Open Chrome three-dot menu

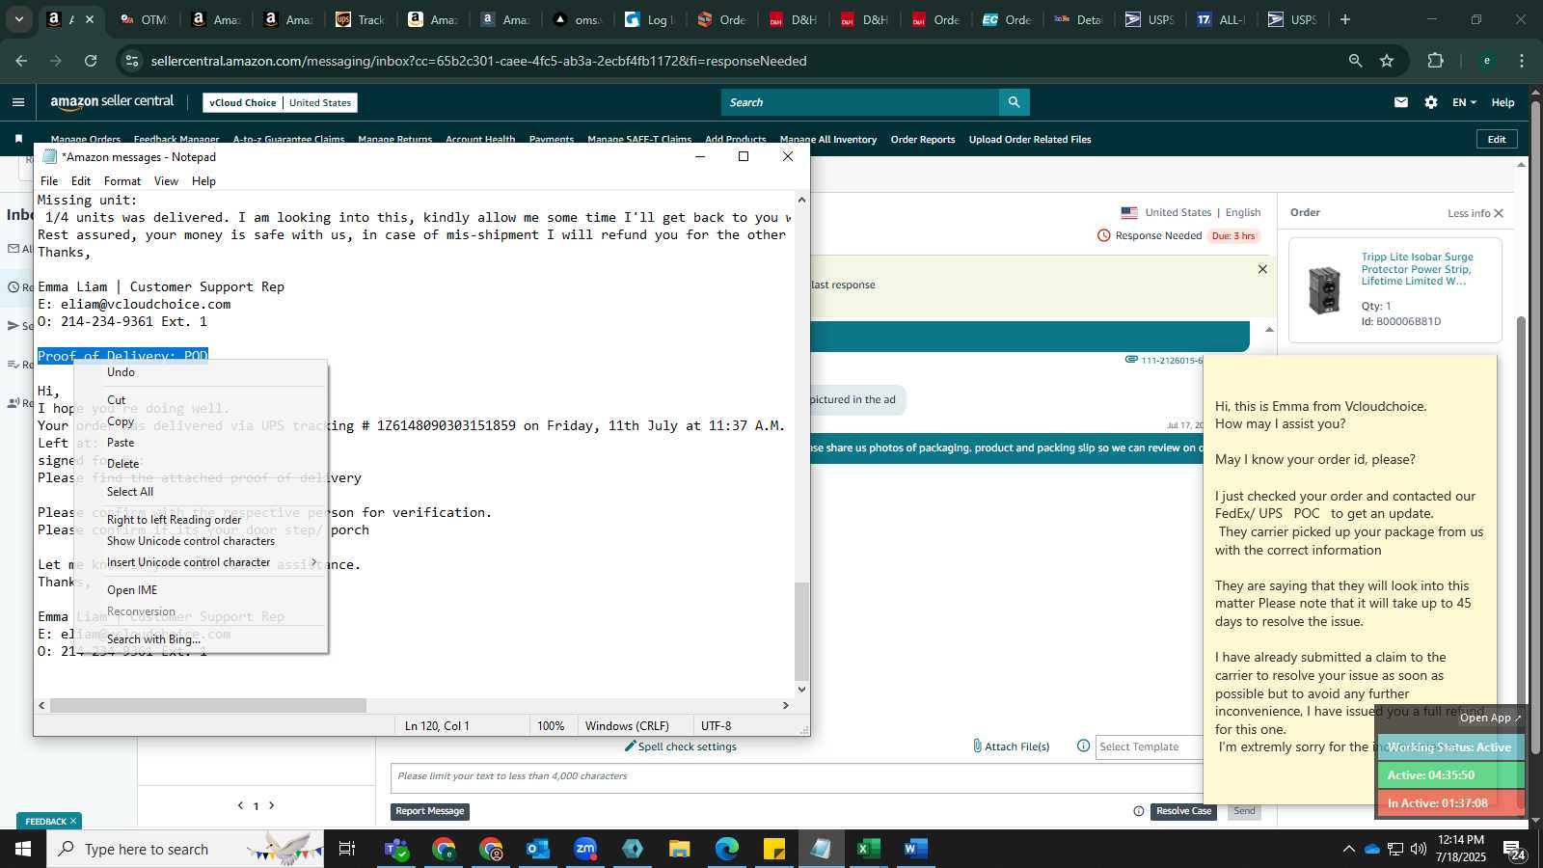tap(1522, 61)
